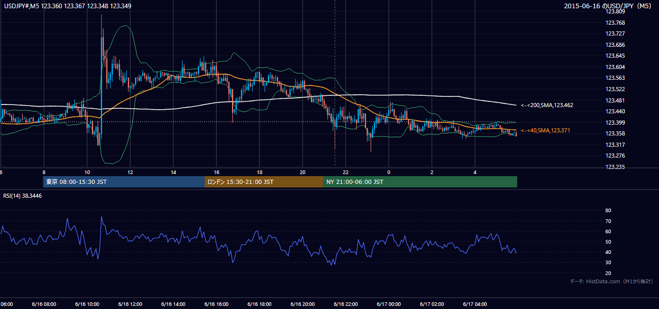Click price level 123.768 on the axis
The height and width of the screenshot is (309, 659).
tap(615, 23)
